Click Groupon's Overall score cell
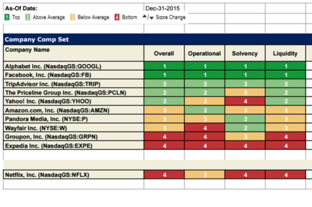 (x=164, y=137)
